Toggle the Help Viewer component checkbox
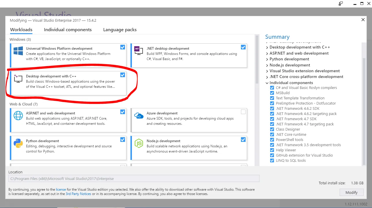The image size is (372, 208). [272, 150]
